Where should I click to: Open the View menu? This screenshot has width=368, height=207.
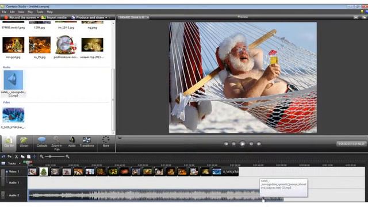pyautogui.click(x=21, y=11)
